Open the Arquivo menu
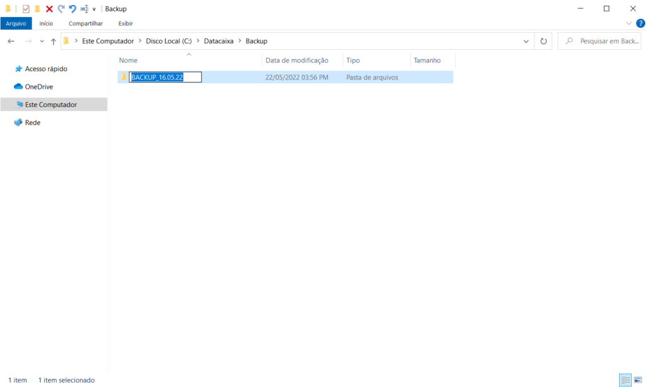 coord(16,23)
